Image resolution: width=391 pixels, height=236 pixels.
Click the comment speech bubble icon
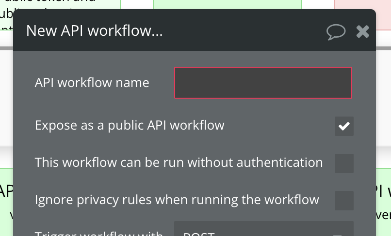coord(336,32)
